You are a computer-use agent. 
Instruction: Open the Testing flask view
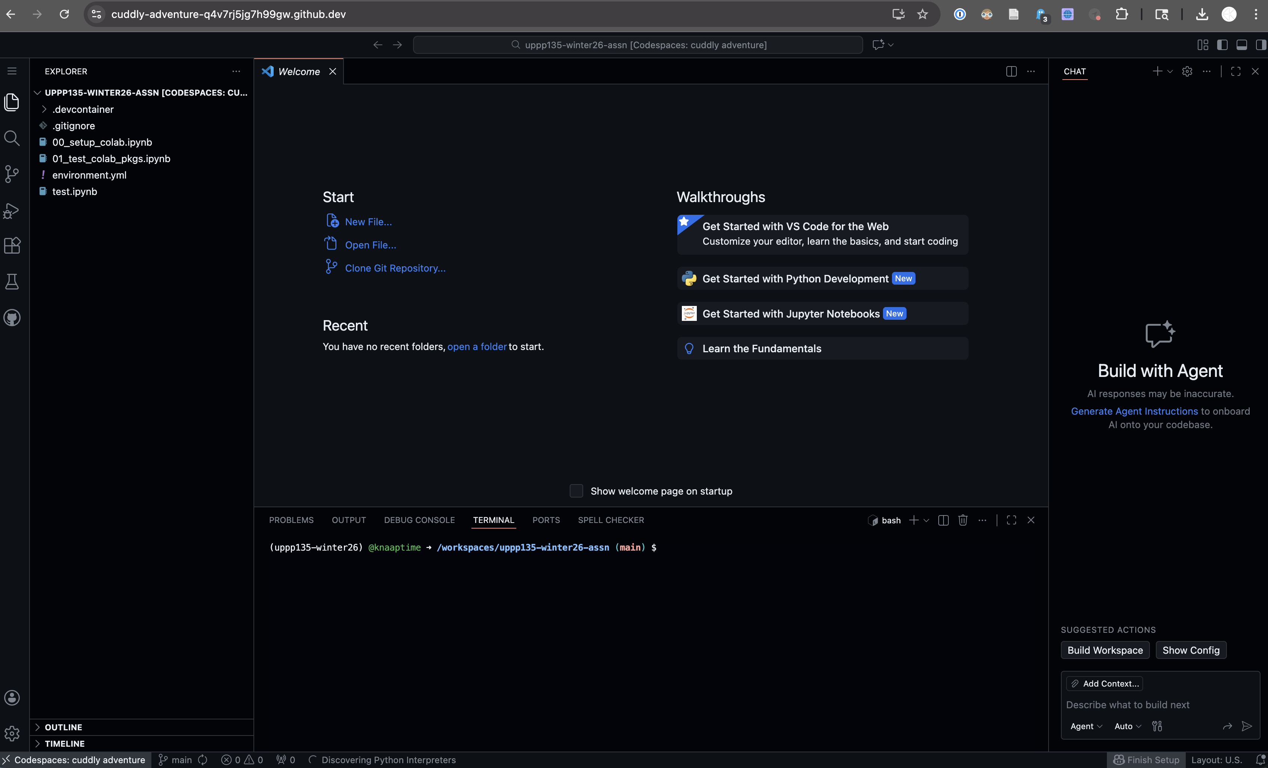[12, 282]
